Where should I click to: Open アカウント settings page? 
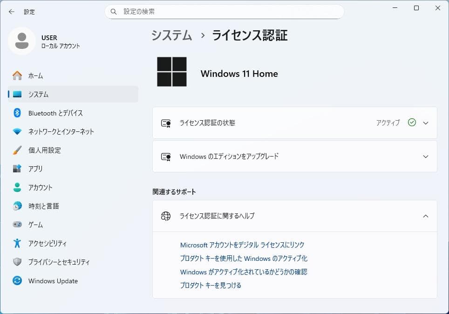pos(73,187)
